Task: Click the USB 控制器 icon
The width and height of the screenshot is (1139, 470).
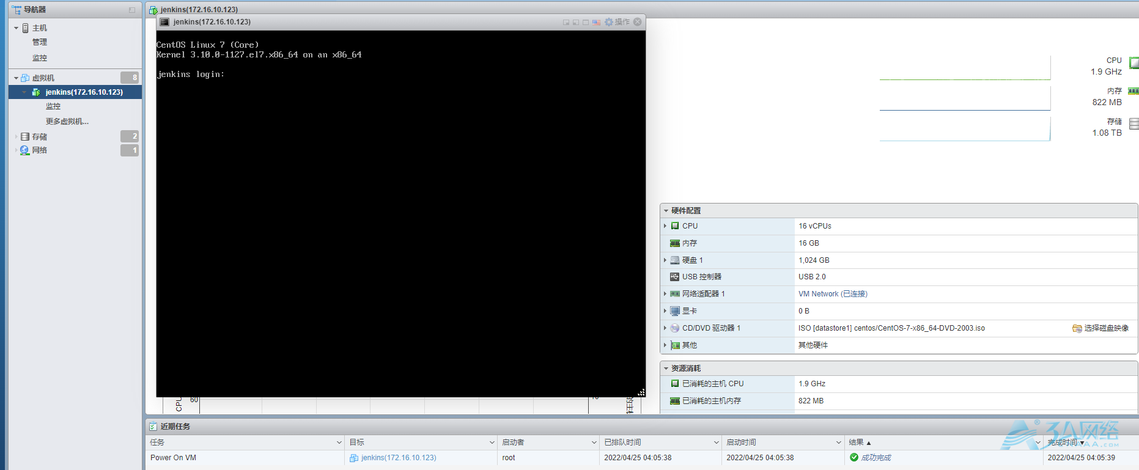Action: point(675,277)
